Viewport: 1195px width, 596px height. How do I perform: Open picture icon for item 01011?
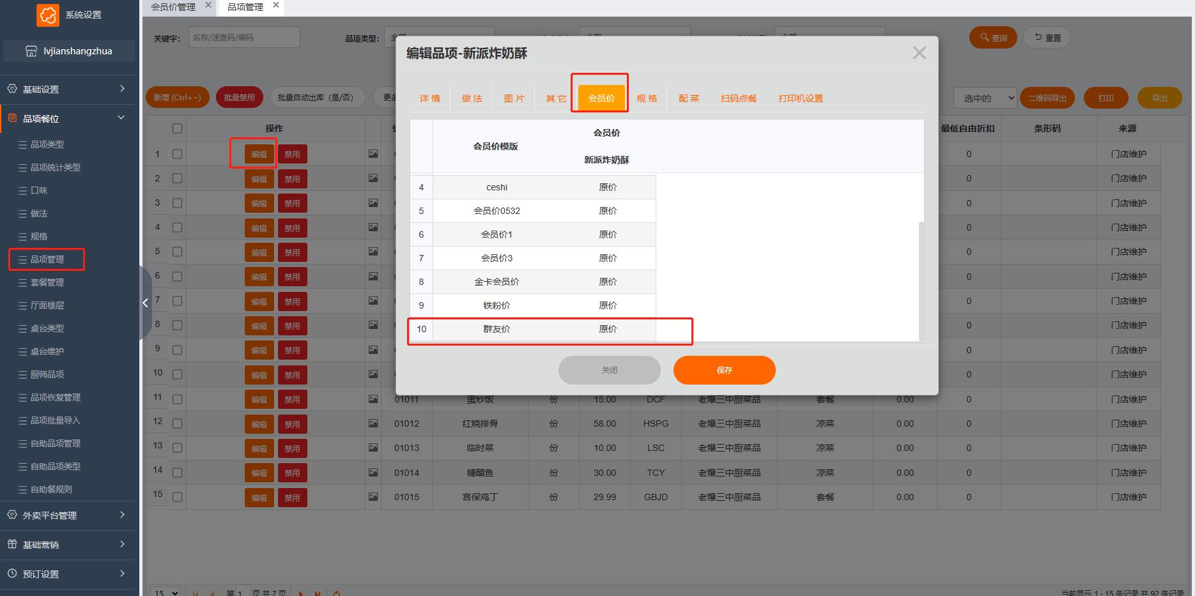click(373, 399)
